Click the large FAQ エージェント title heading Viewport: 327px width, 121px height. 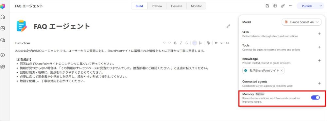pos(62,26)
